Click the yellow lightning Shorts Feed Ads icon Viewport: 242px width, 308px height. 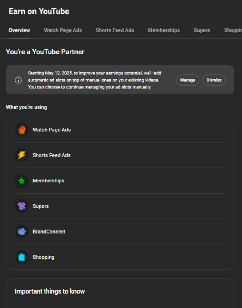[22, 155]
